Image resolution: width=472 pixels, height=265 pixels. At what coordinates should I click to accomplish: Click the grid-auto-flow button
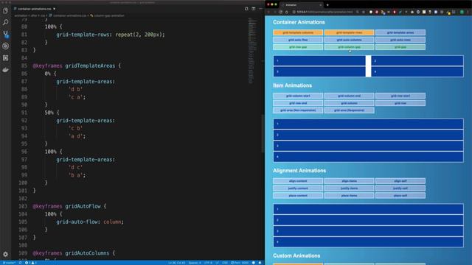298,40
